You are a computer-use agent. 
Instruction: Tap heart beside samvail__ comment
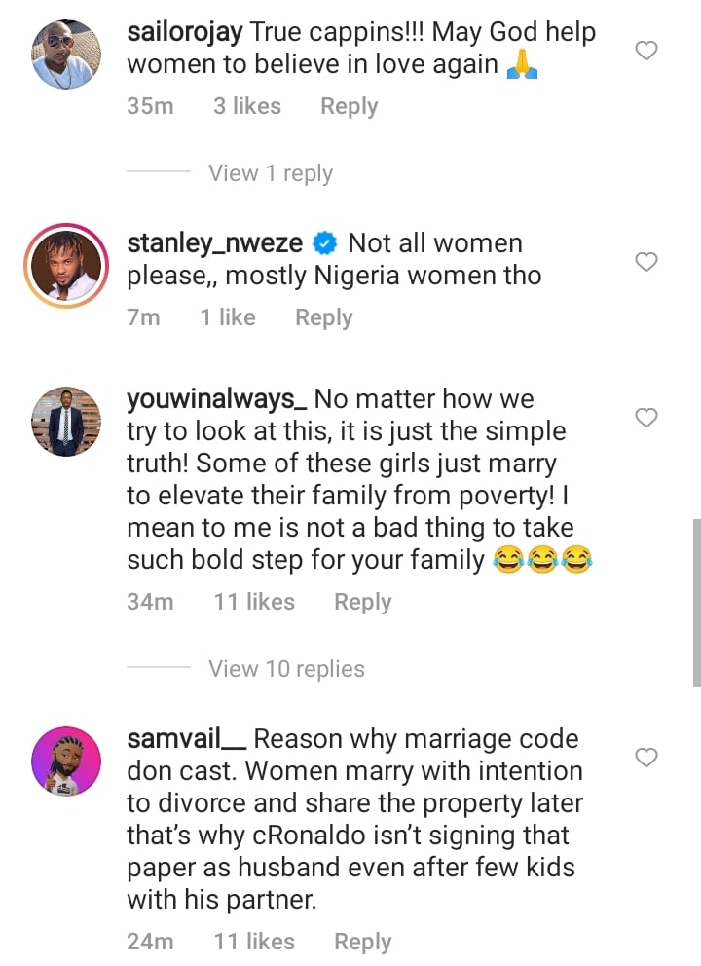click(x=646, y=758)
